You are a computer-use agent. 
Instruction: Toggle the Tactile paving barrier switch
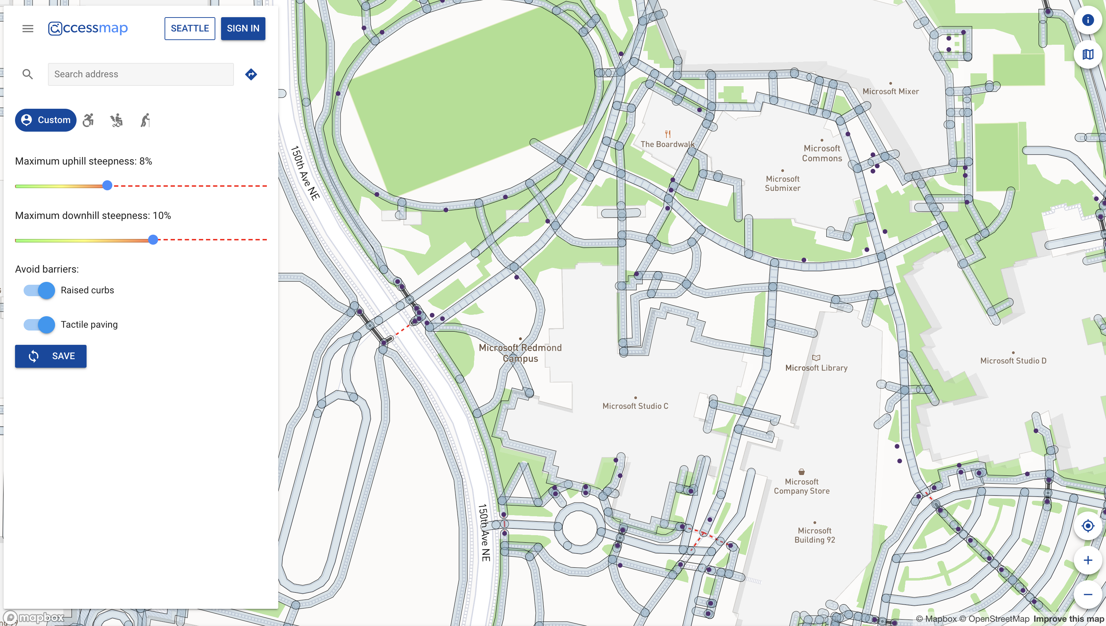tap(39, 324)
